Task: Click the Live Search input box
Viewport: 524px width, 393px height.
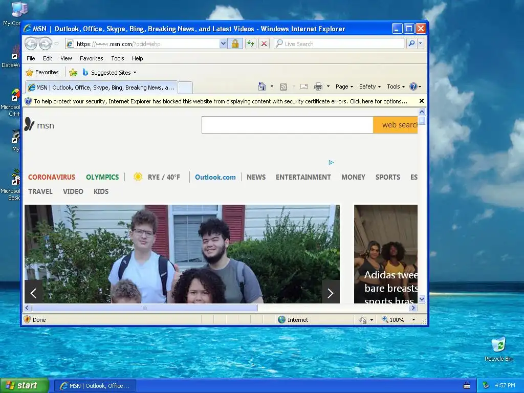Action: point(339,44)
